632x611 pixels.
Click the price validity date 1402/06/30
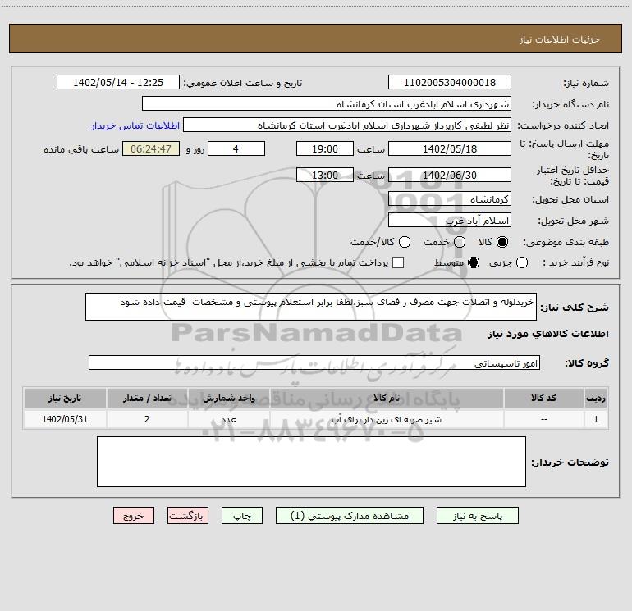(450, 175)
